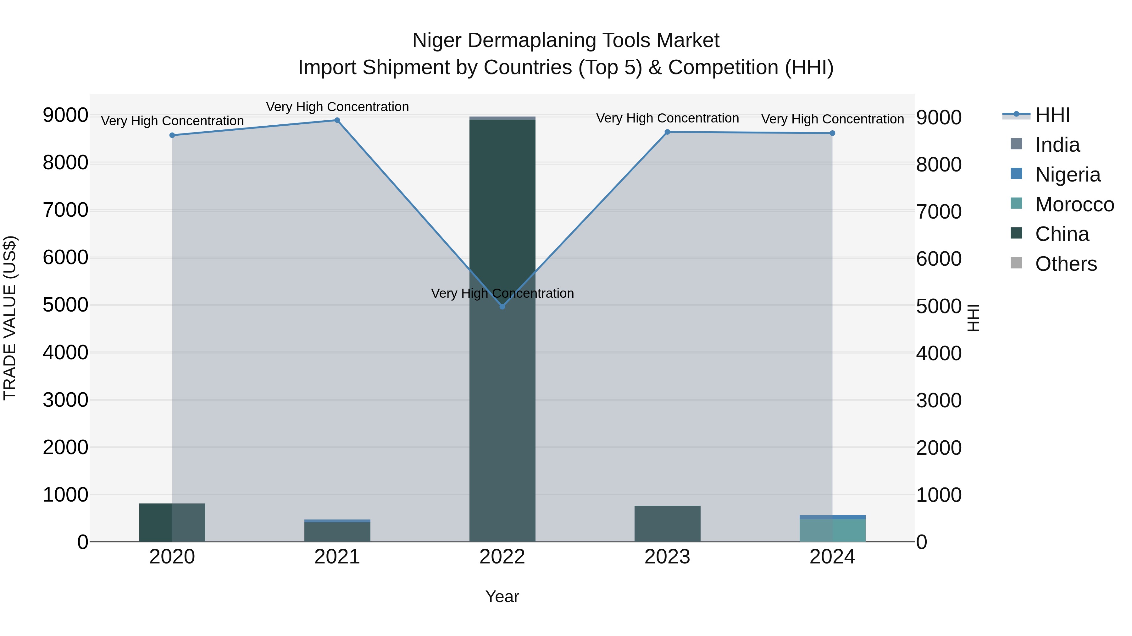Click the 2024 Morocco bar segment
The height and width of the screenshot is (636, 1132).
point(832,531)
